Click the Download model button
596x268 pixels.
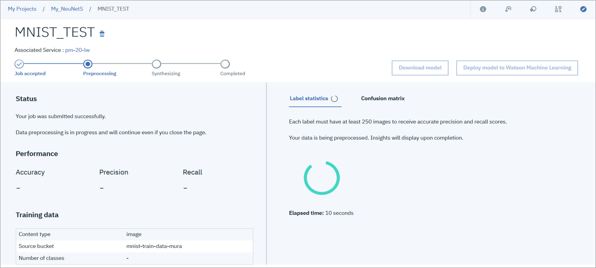[x=420, y=68]
